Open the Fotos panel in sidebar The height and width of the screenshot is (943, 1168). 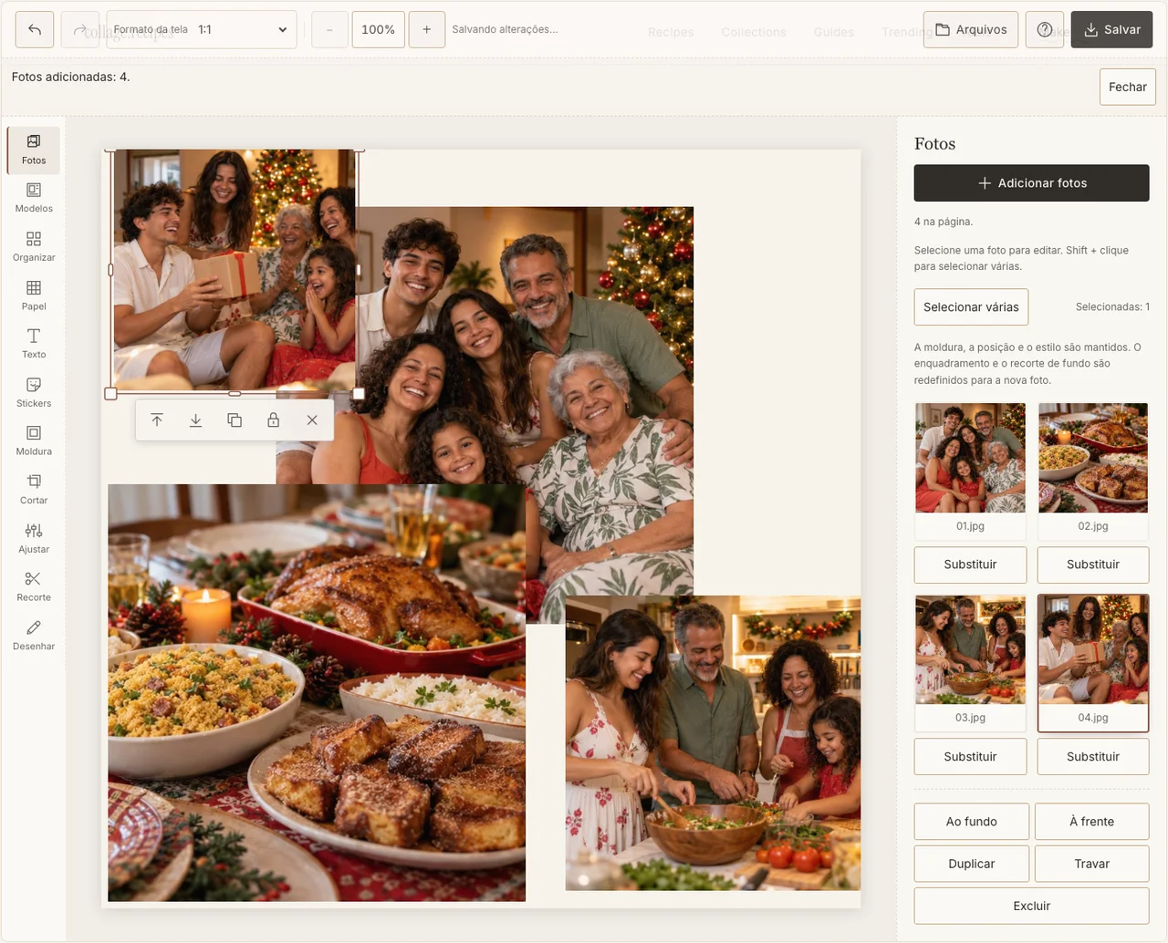click(34, 150)
